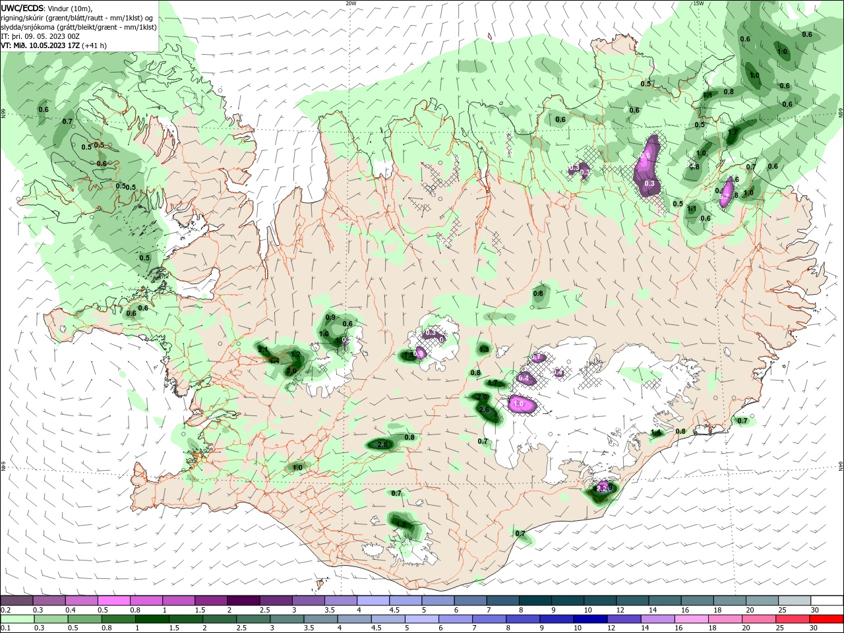Viewport: 844px width, 633px height.
Task: Click deep blue swatch between 10 and 12 in rain legend
Action: click(590, 619)
